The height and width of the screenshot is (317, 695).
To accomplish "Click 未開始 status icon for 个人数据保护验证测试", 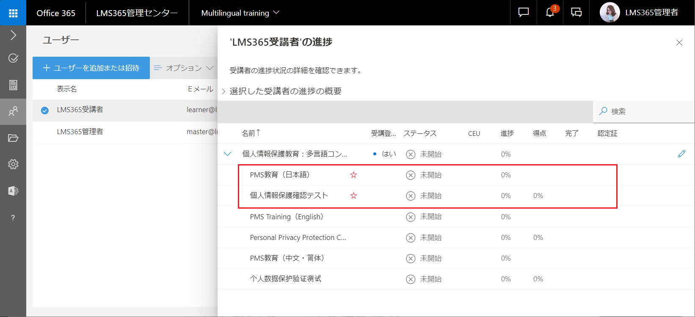I will coord(411,279).
